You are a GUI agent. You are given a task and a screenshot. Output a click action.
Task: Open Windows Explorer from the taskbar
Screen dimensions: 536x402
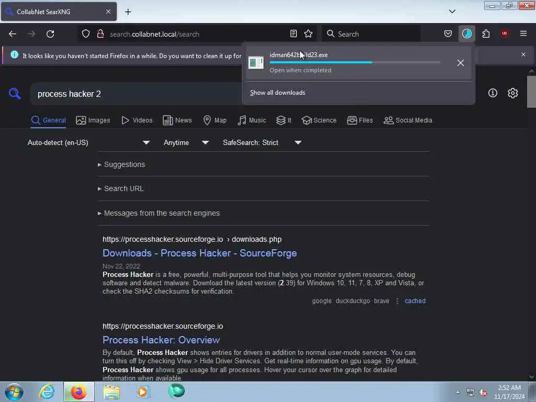click(111, 392)
